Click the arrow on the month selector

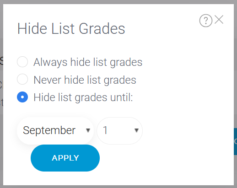[x=88, y=130]
